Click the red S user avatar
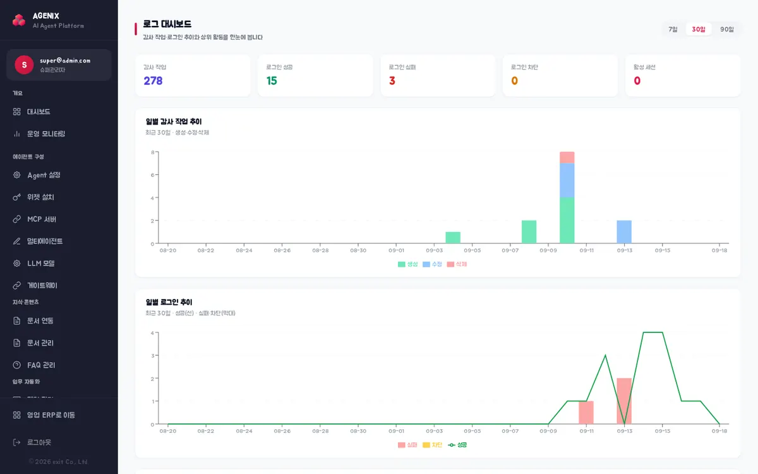The image size is (758, 474). [x=24, y=64]
